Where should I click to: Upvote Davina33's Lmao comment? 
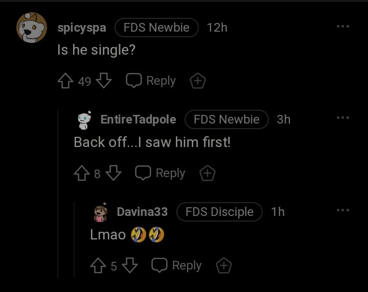pos(98,266)
